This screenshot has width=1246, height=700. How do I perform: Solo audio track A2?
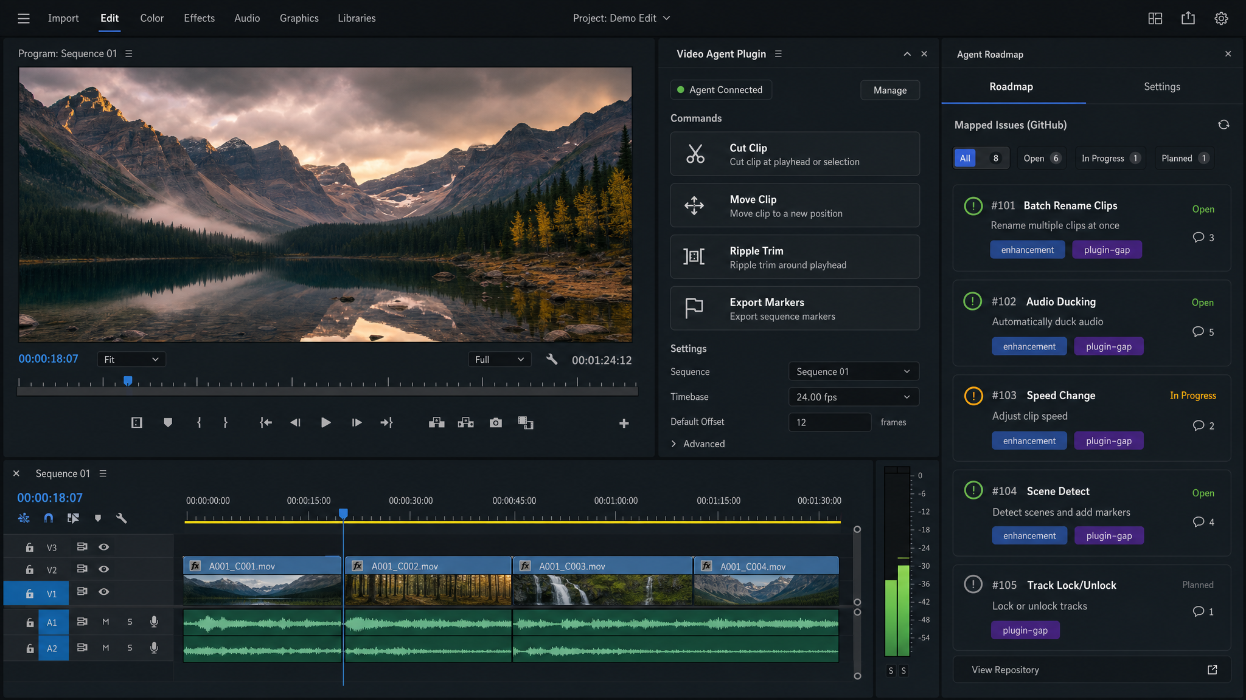tap(130, 648)
